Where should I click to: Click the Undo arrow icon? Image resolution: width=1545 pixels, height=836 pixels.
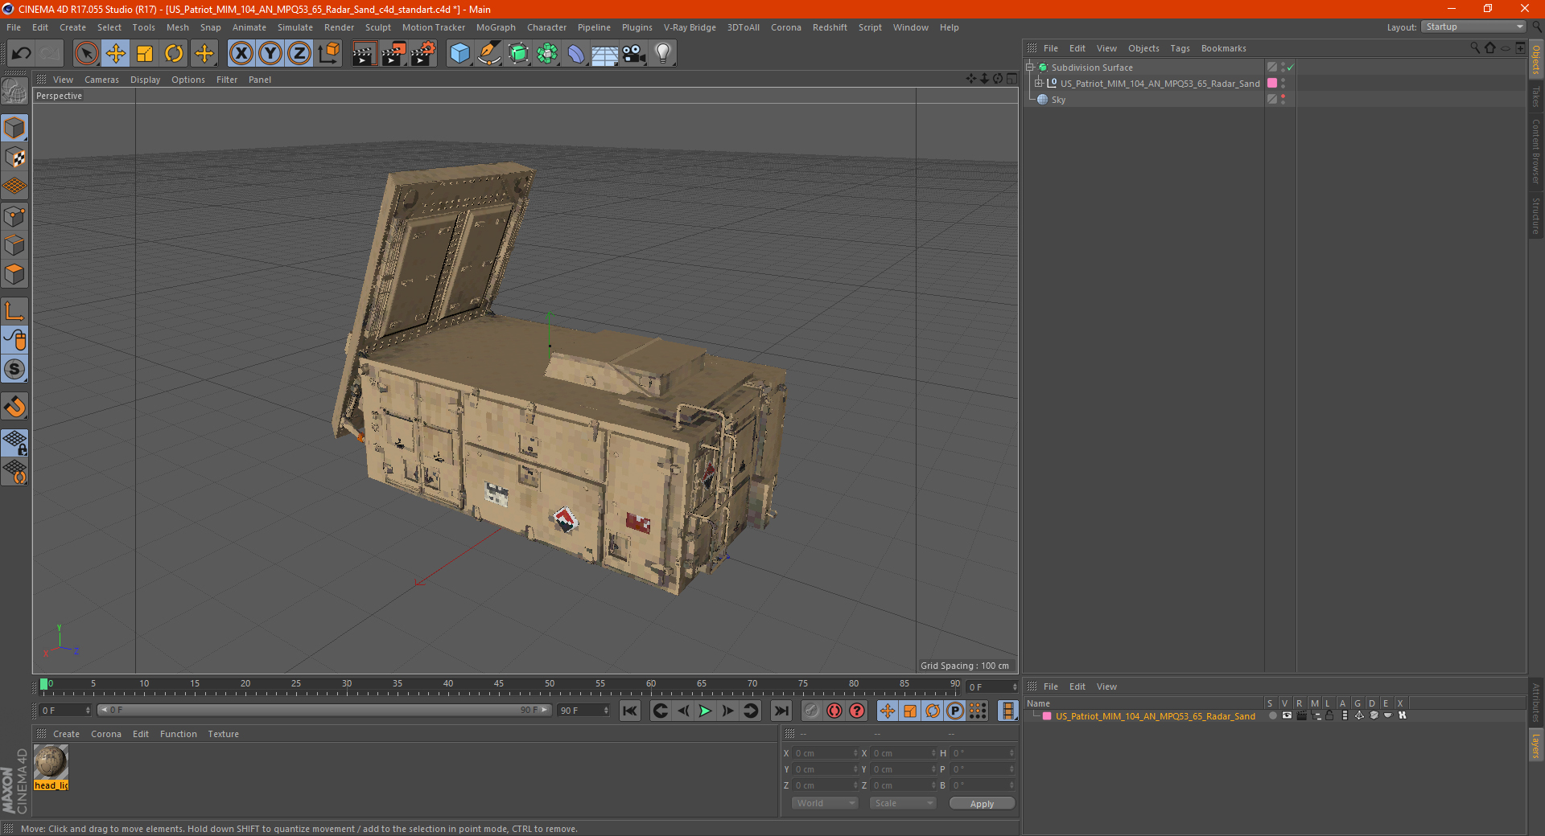coord(21,54)
